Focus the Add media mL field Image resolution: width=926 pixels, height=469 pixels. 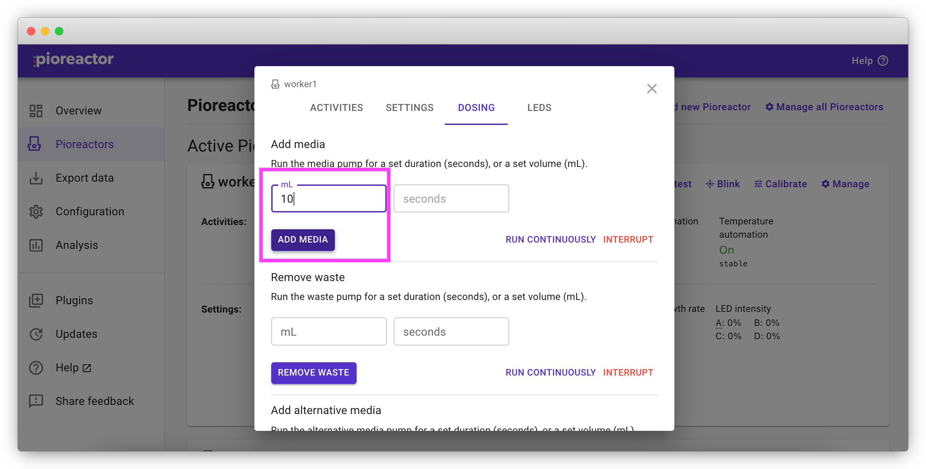(329, 198)
